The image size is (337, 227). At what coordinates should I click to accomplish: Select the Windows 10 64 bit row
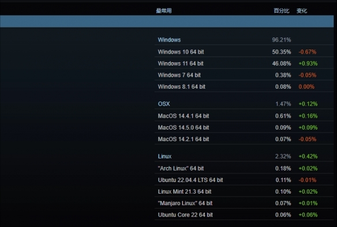(244, 52)
